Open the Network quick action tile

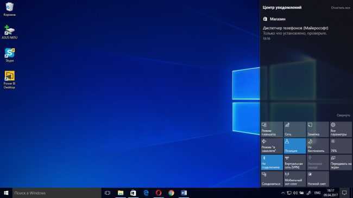coord(295,129)
